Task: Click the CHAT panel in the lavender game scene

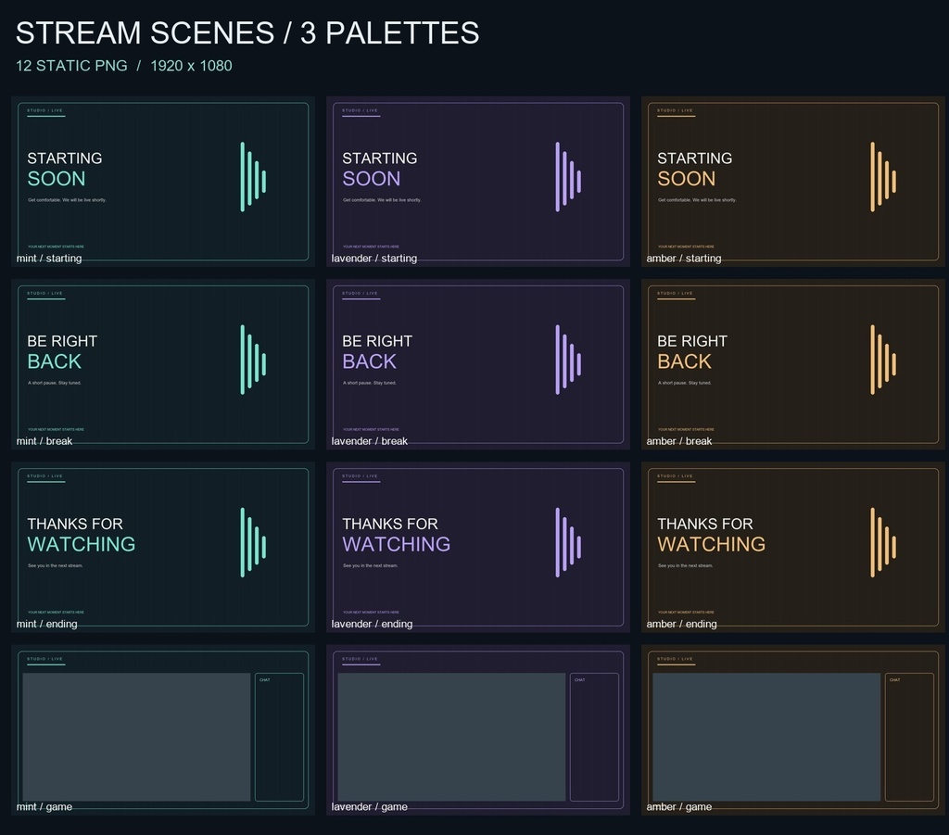Action: click(594, 737)
